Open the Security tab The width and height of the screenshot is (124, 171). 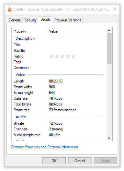click(x=31, y=20)
